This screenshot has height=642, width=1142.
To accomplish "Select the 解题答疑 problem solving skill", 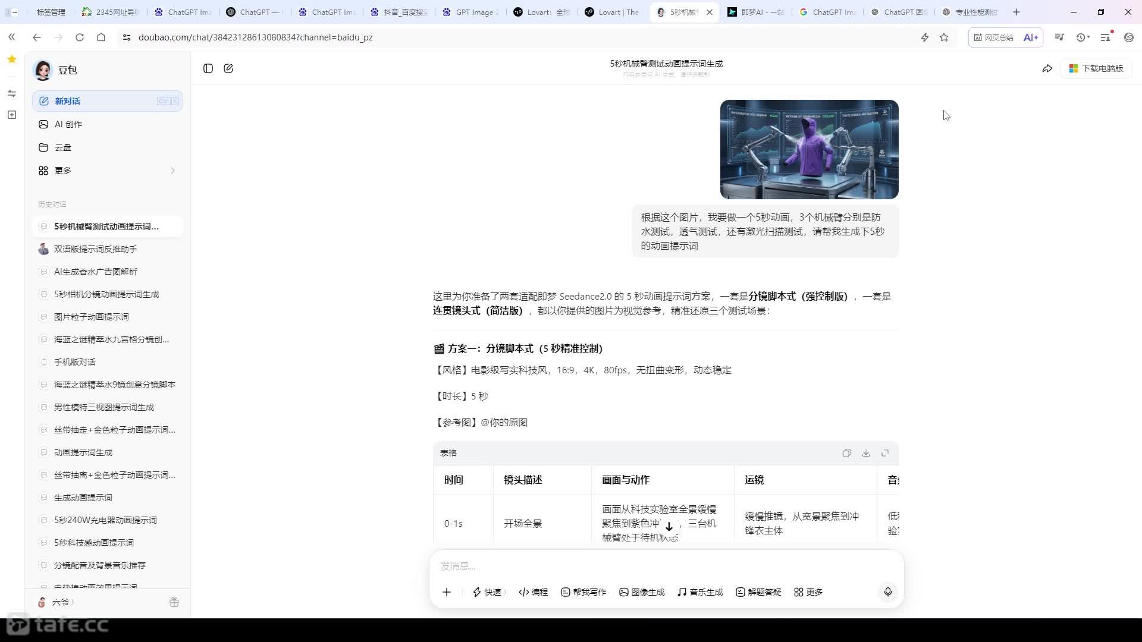I will click(x=758, y=592).
